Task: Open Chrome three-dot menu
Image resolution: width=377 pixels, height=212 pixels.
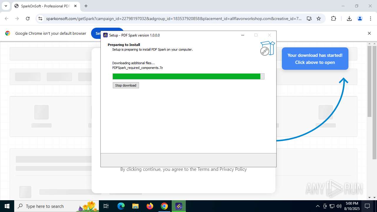Action: tap(371, 19)
